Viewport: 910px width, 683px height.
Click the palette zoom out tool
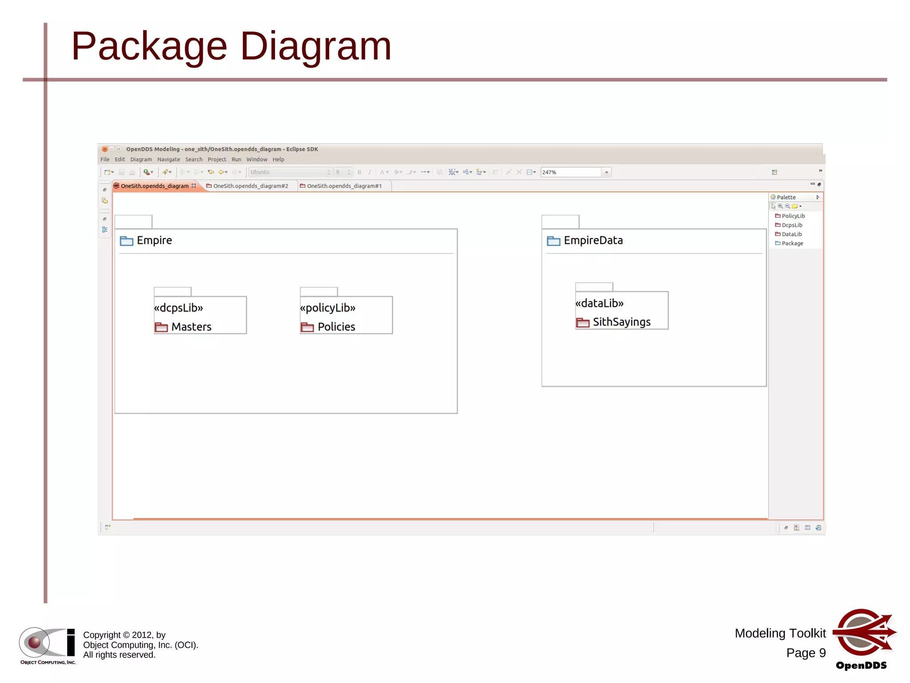(787, 206)
